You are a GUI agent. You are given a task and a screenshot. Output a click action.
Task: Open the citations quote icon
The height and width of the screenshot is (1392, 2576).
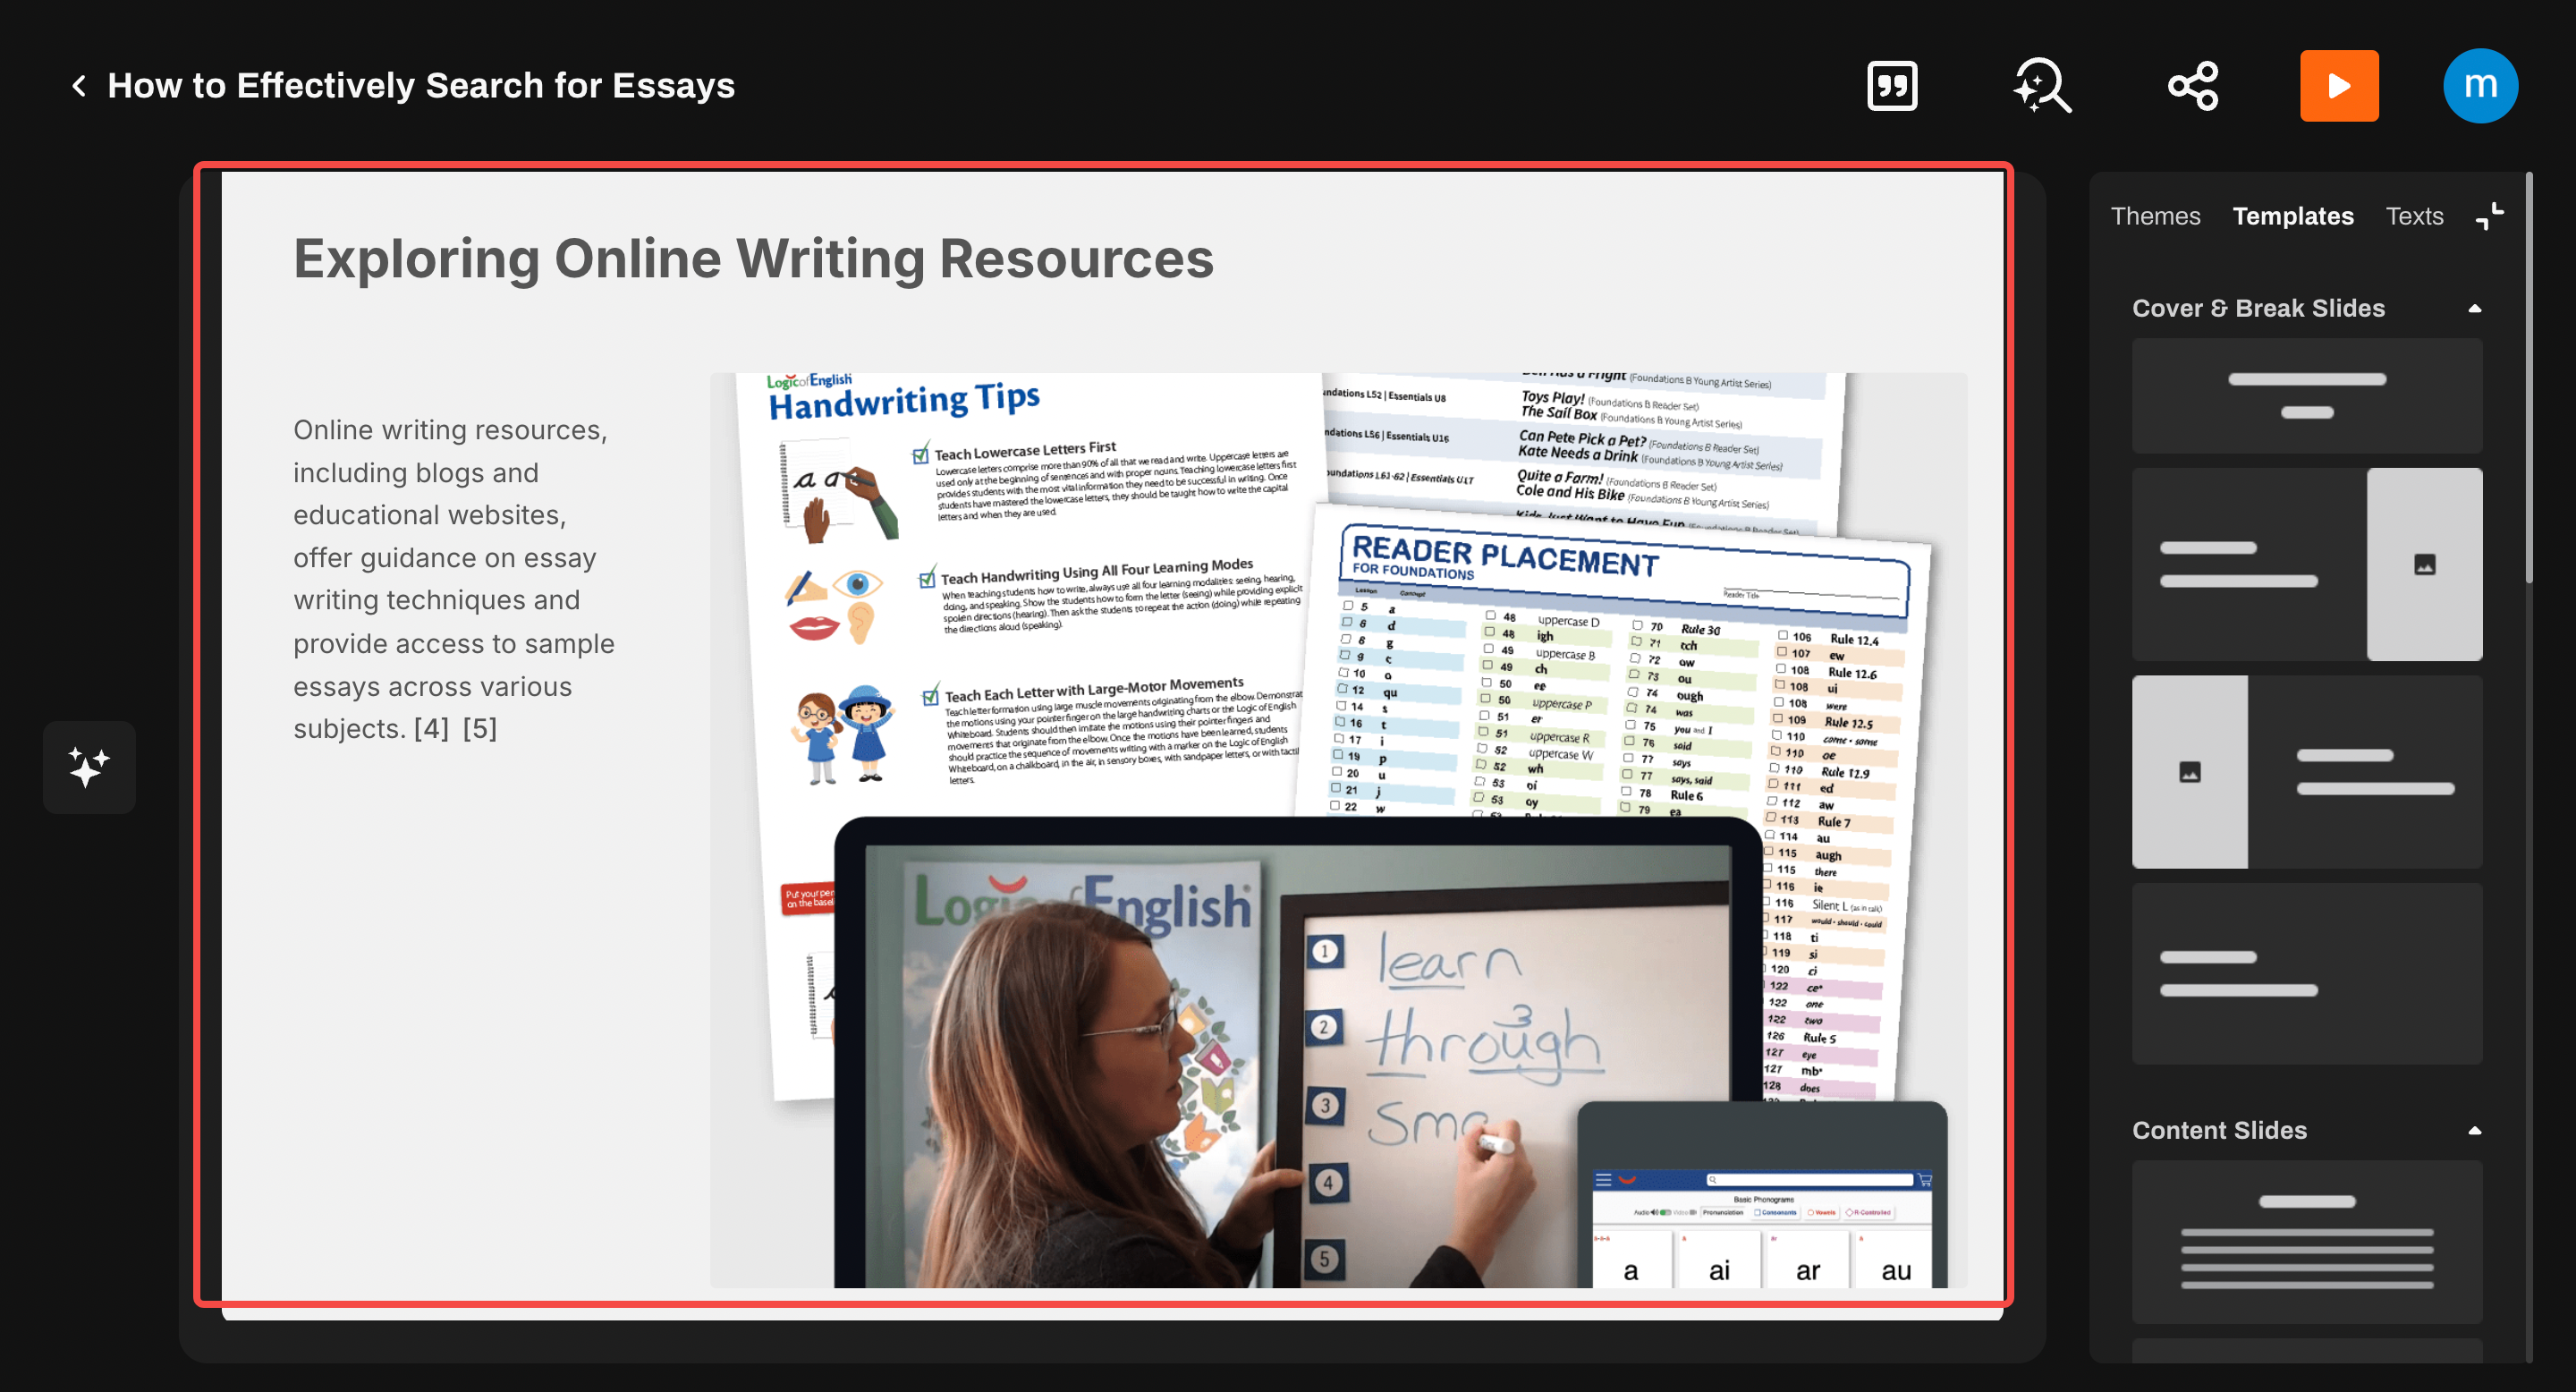[1892, 86]
